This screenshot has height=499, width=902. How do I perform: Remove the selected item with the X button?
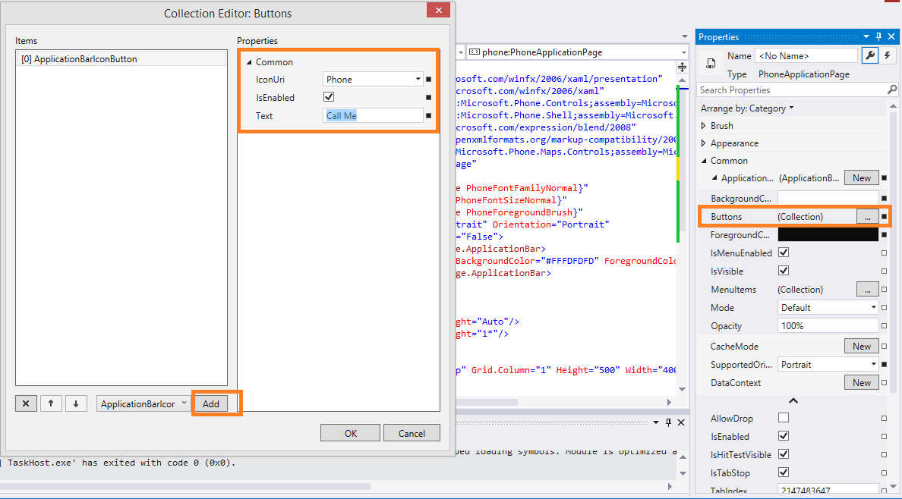tap(26, 404)
